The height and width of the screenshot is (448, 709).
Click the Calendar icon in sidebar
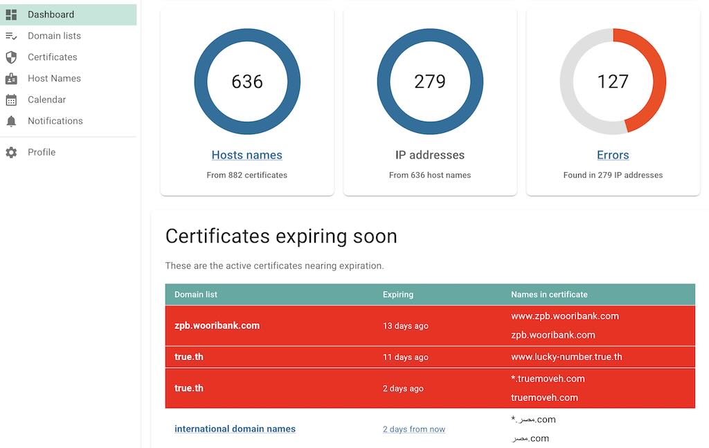tap(11, 100)
